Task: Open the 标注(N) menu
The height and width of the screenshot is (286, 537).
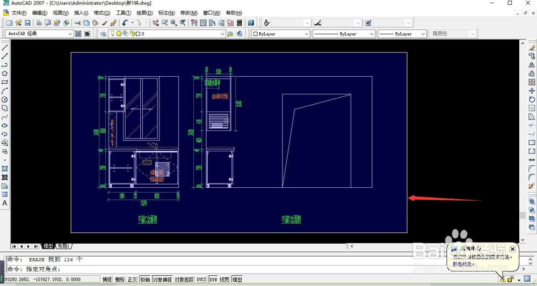Action: click(166, 13)
